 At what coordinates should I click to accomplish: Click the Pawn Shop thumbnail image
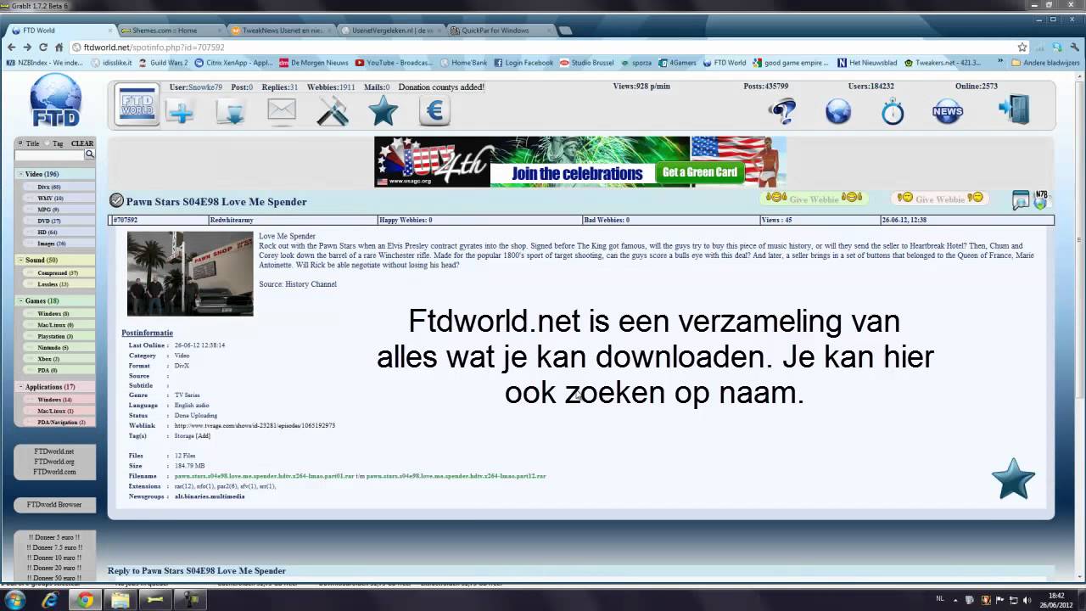(190, 273)
